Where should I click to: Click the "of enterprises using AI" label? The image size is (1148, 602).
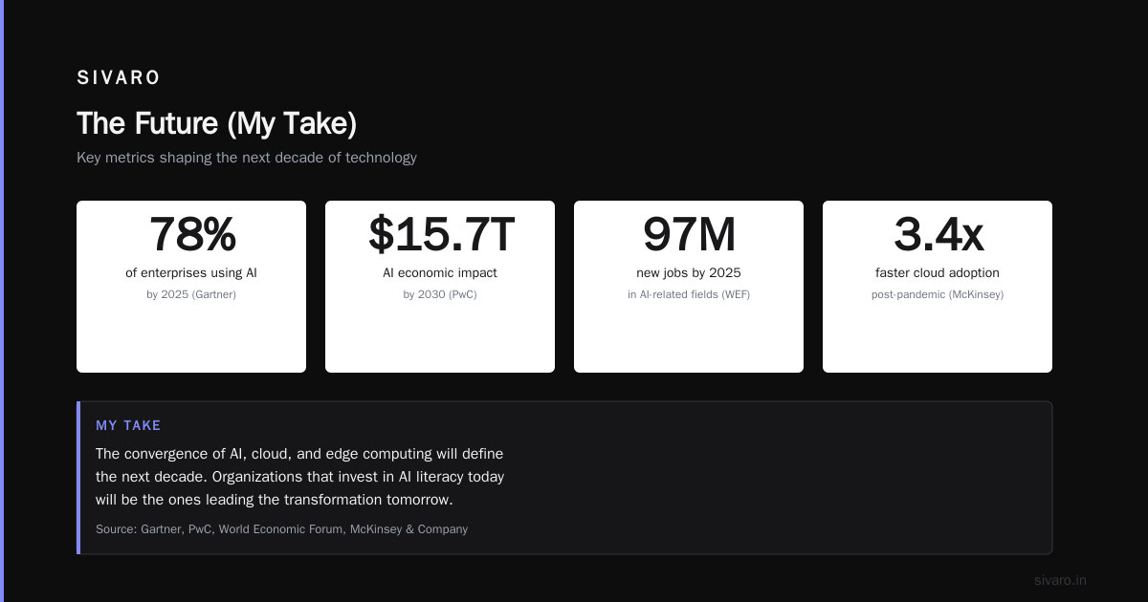191,273
